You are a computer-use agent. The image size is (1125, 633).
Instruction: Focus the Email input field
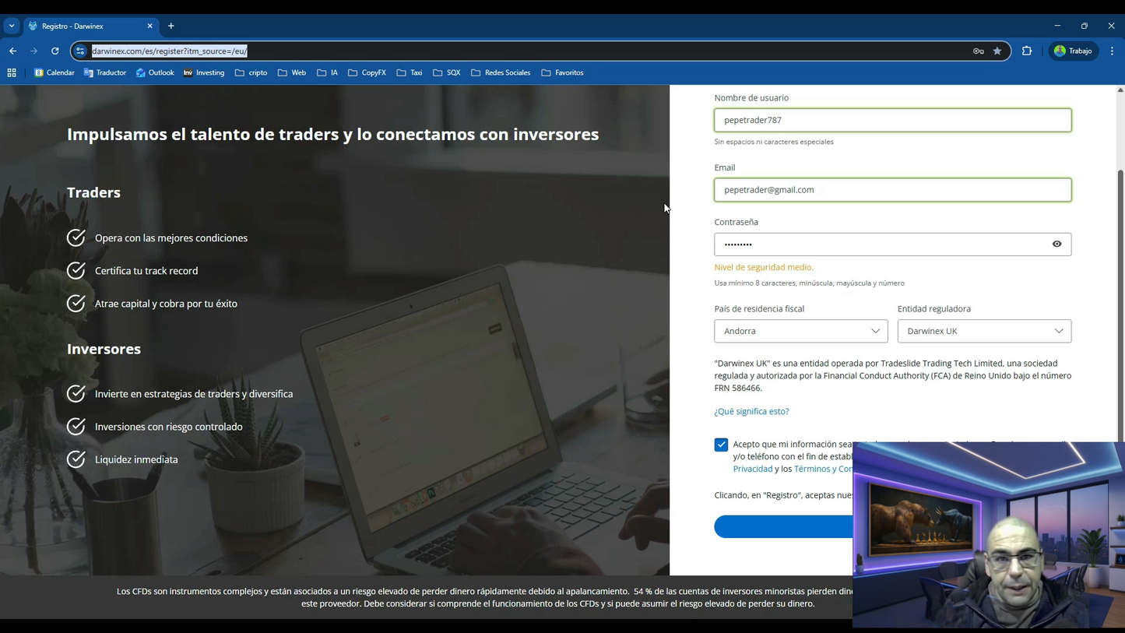(893, 190)
